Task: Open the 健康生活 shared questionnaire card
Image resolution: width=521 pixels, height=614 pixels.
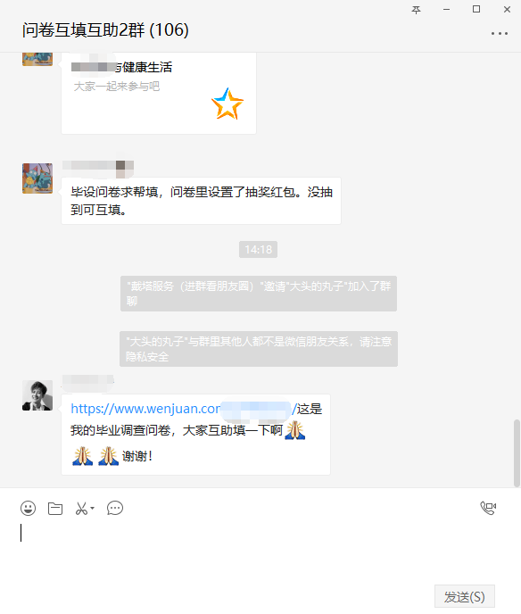Action: [159, 93]
